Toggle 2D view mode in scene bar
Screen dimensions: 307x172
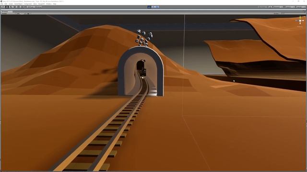(18, 13)
